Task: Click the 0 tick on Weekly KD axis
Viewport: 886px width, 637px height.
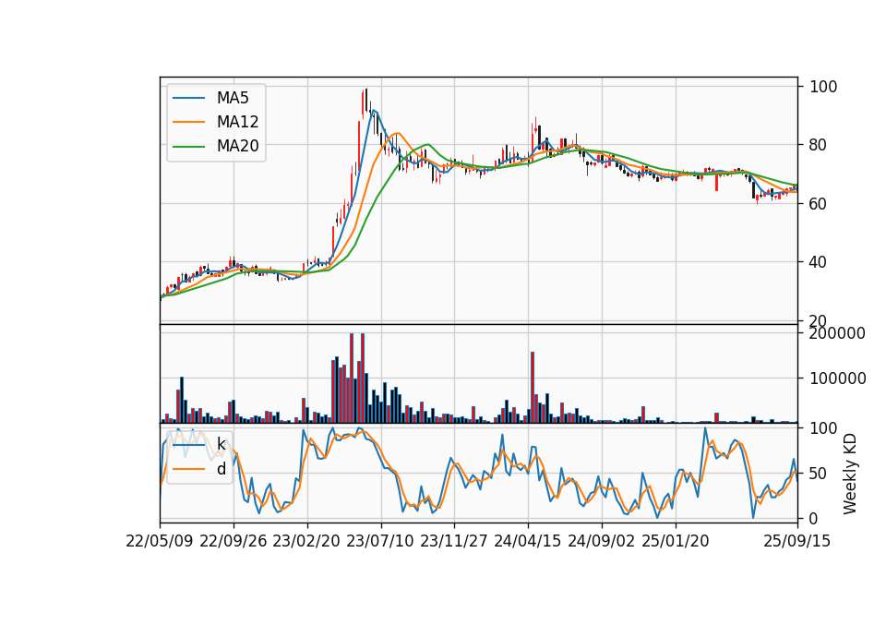Action: [x=814, y=518]
